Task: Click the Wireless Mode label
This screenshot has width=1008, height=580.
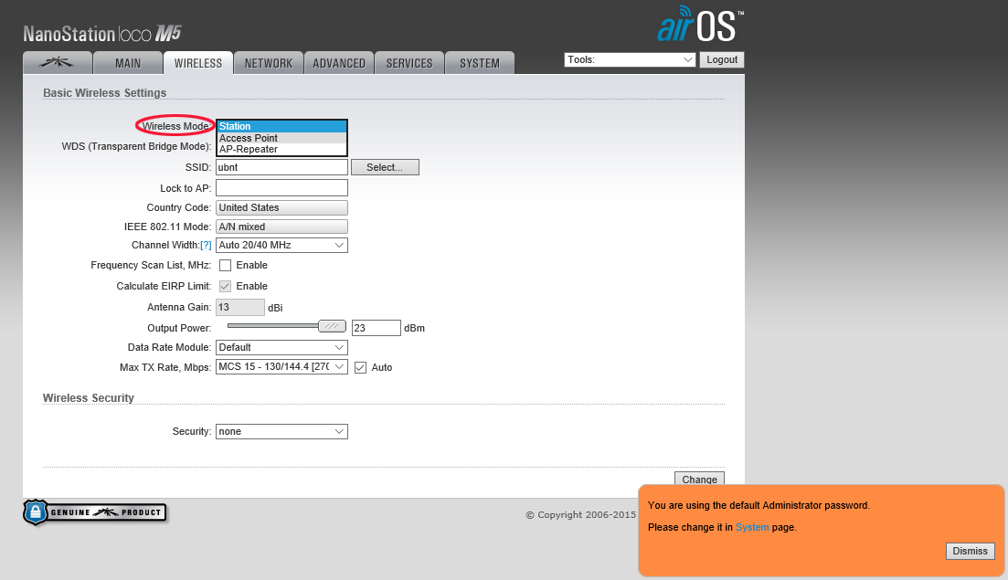Action: [x=176, y=127]
